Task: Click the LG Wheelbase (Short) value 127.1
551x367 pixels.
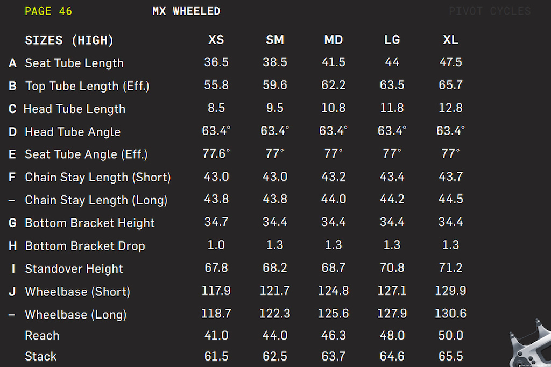Action: (x=392, y=291)
